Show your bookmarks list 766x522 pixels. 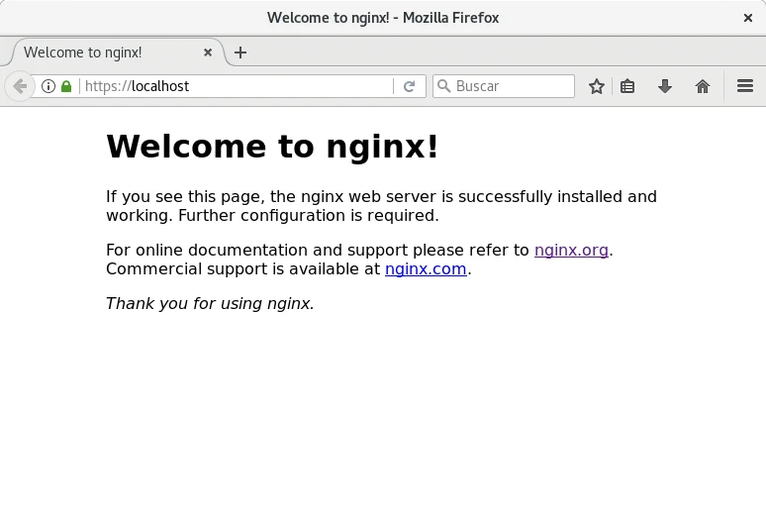627,86
